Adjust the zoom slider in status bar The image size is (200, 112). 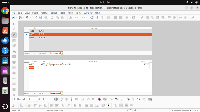coord(181,110)
